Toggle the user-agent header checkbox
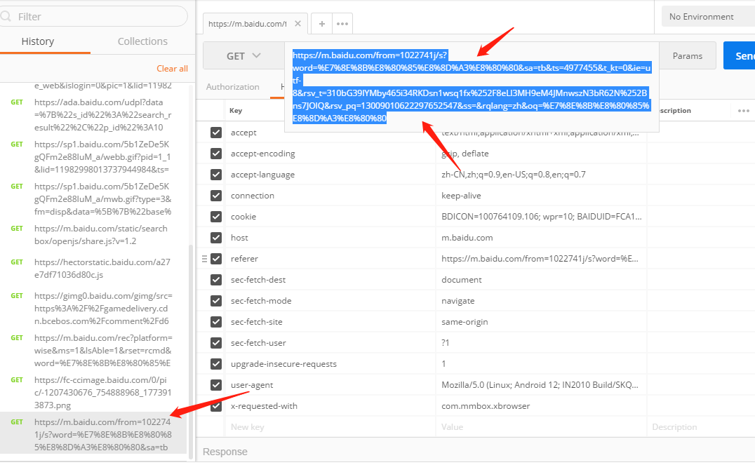The height and width of the screenshot is (465, 755). (x=216, y=385)
